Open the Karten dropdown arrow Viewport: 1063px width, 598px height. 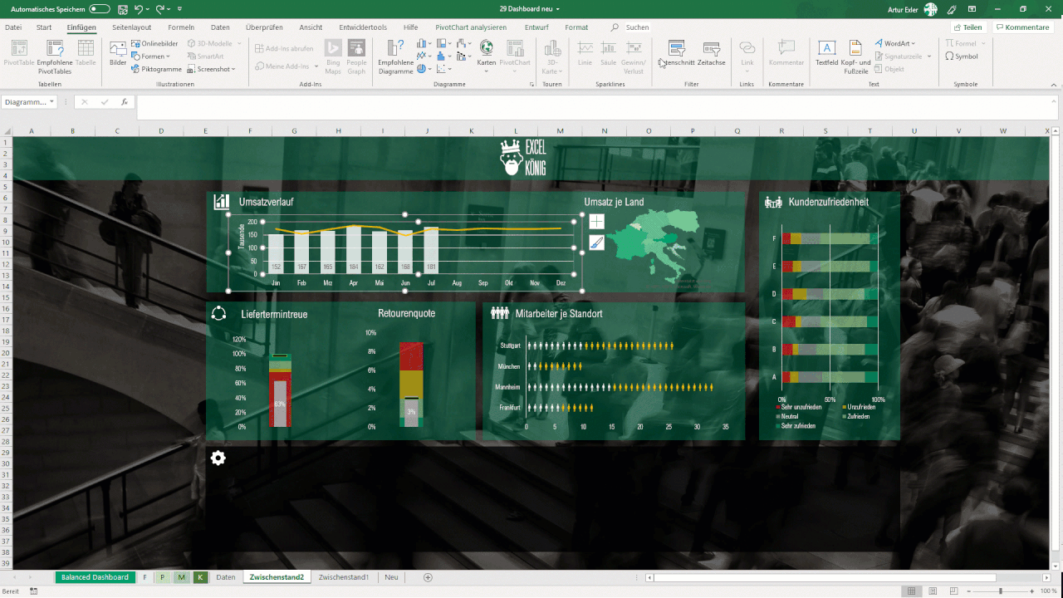(x=487, y=70)
